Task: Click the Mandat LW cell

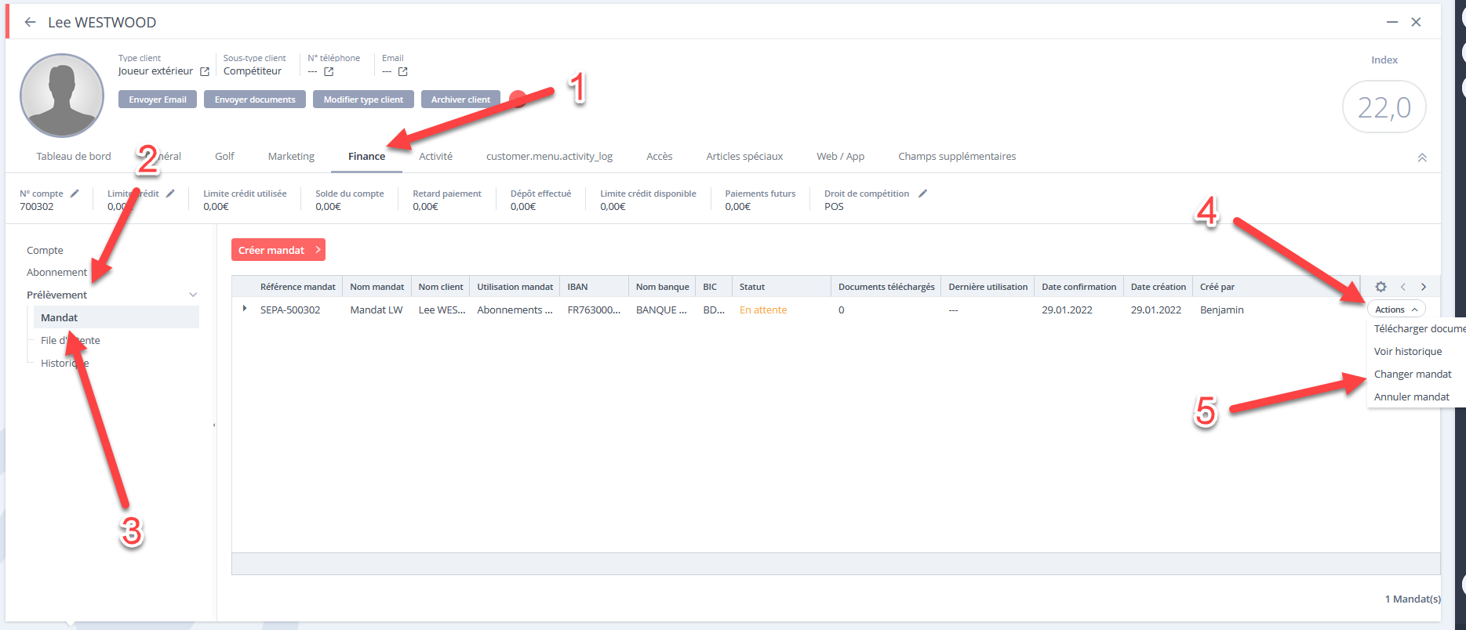Action: click(x=377, y=310)
